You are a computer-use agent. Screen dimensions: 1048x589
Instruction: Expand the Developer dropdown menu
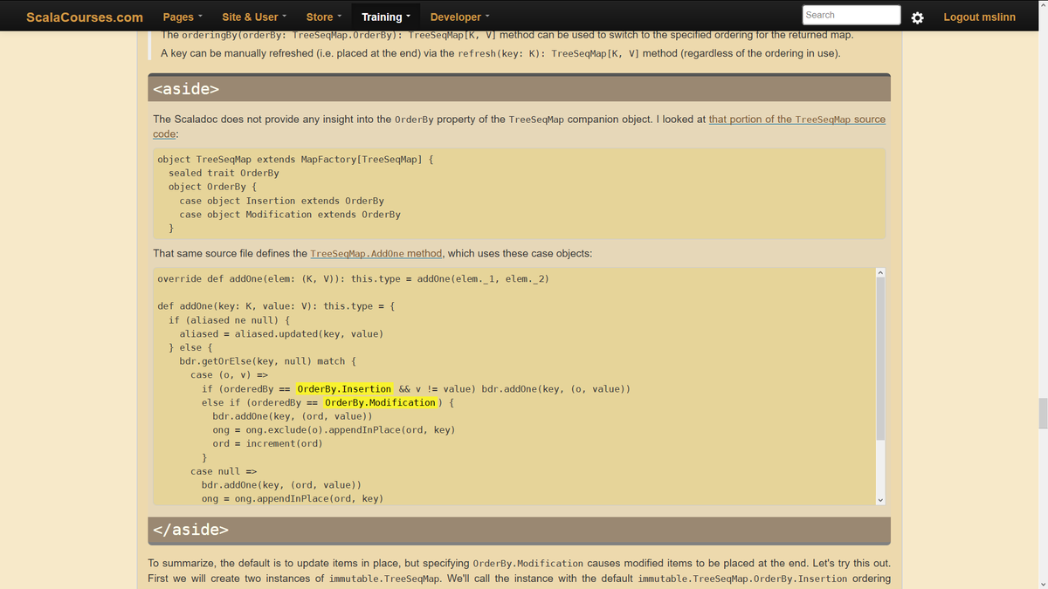[x=460, y=17]
